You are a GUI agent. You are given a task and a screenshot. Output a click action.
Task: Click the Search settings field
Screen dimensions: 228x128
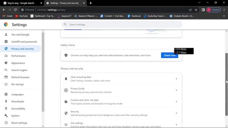[122, 25]
